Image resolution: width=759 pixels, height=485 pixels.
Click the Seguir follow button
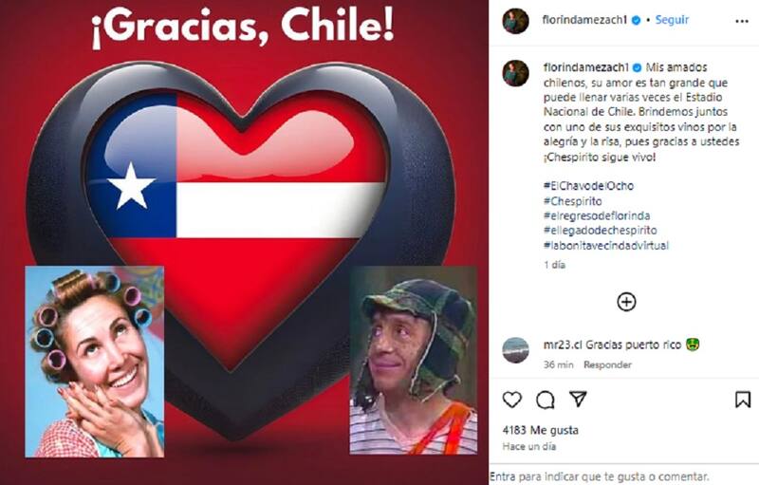tap(672, 20)
